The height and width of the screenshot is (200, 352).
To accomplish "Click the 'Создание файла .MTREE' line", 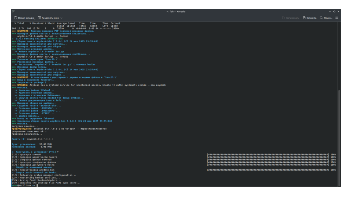I will [x=34, y=114].
